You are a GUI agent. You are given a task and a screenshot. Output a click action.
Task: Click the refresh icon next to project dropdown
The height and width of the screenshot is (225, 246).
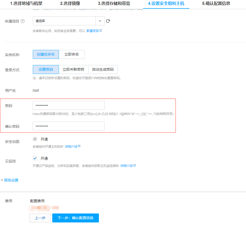(x=108, y=21)
